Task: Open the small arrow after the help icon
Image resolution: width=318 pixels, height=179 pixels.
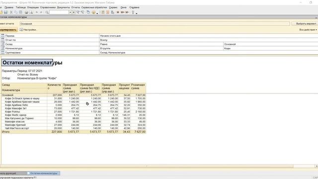Action: tap(97, 13)
